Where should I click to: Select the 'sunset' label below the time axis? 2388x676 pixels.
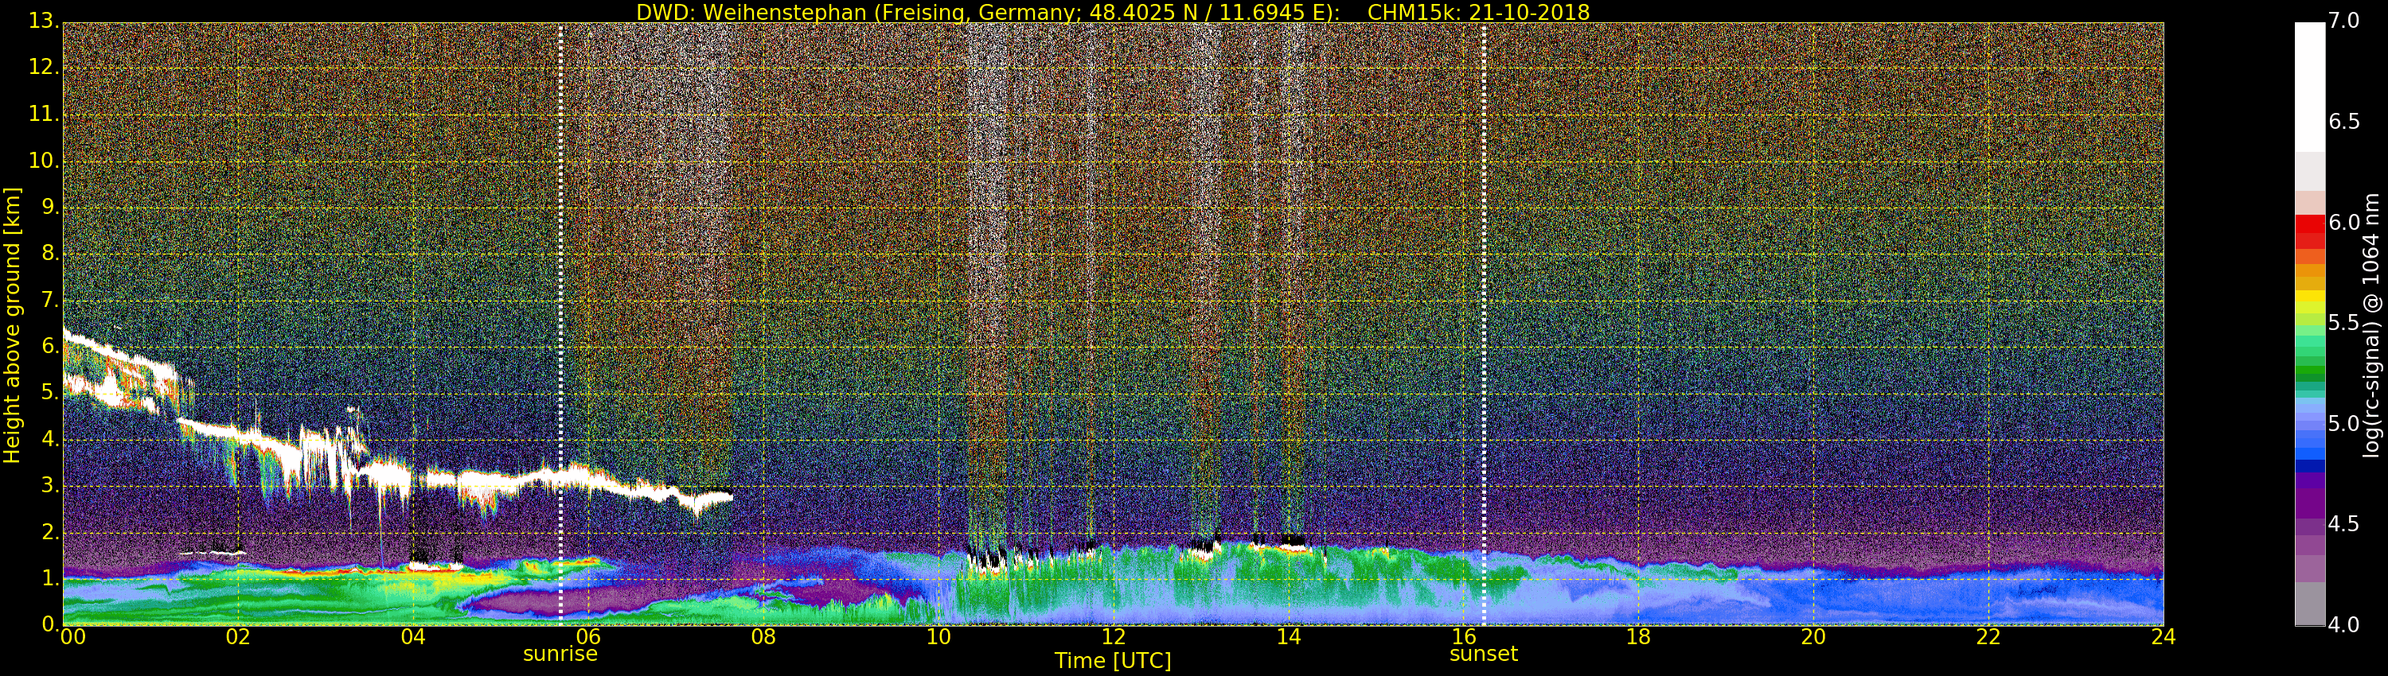click(1483, 654)
